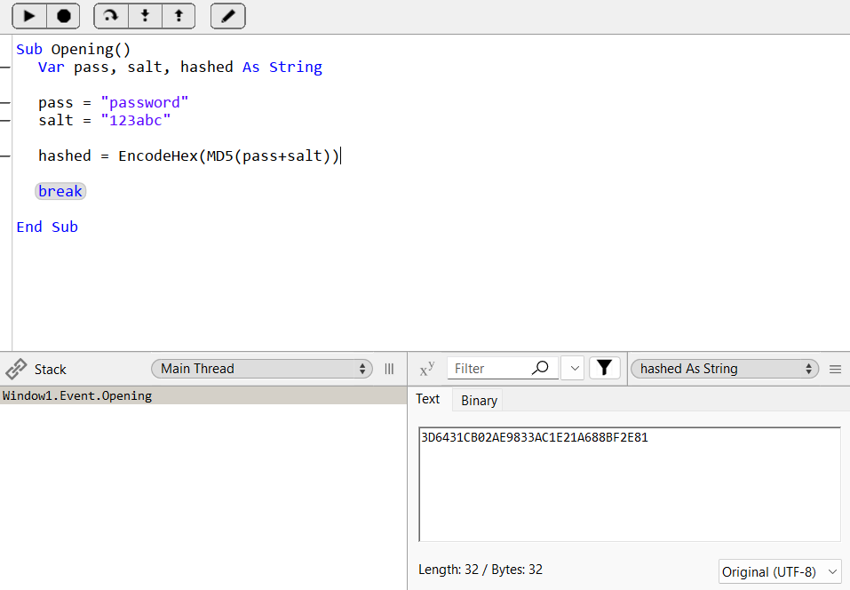Toggle breakpoint gutter beside salt assignment
Image resolution: width=850 pixels, height=590 pixels.
coord(5,120)
